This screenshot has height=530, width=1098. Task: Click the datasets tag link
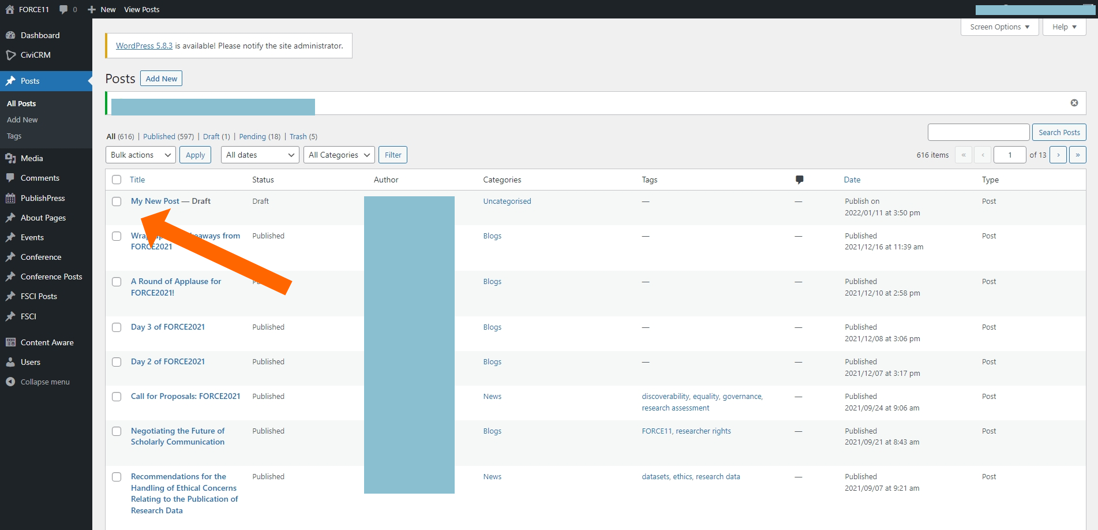[x=655, y=476]
